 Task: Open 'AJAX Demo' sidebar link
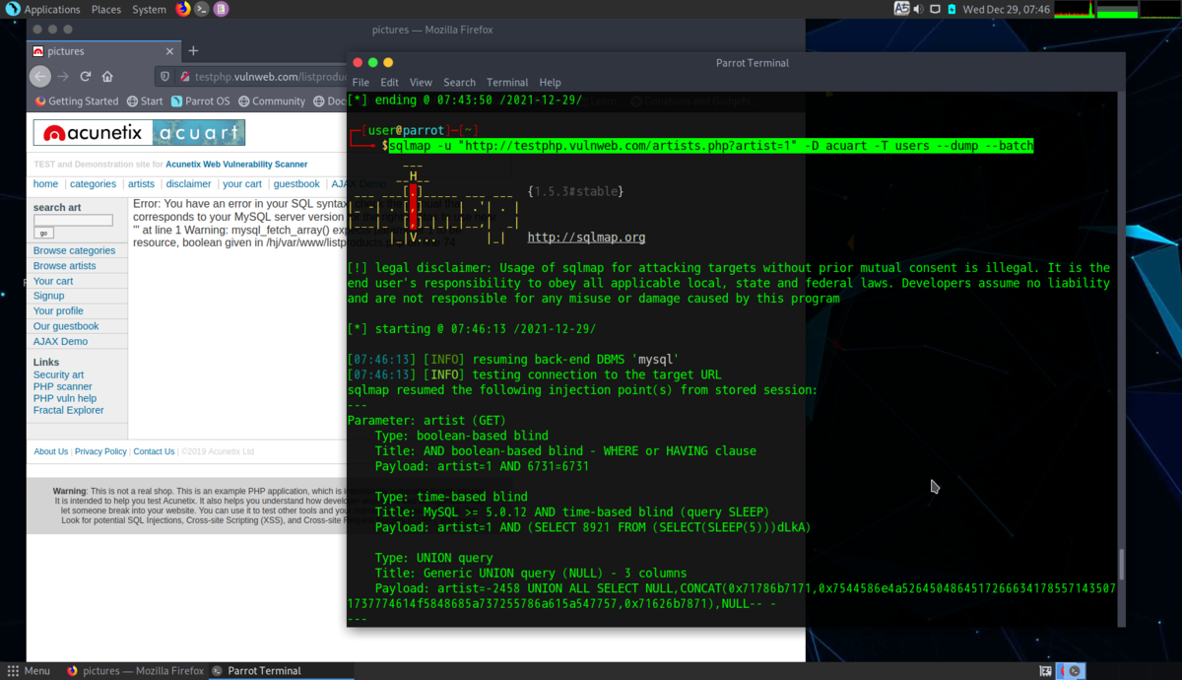60,341
